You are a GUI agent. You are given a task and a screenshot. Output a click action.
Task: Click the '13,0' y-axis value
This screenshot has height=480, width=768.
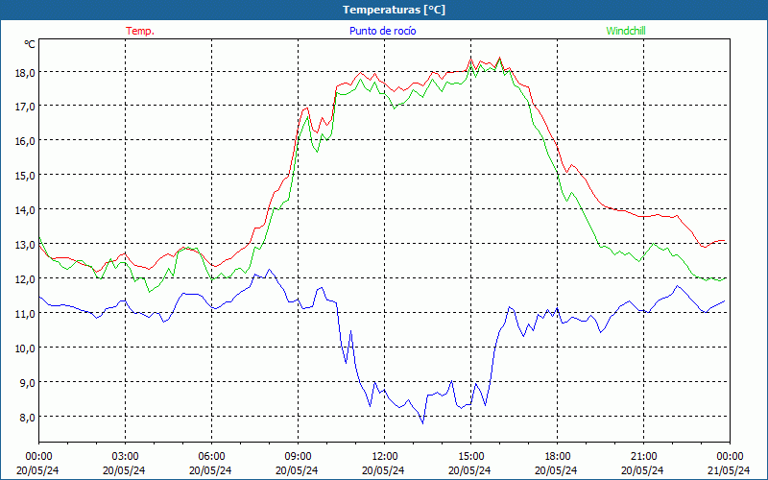(26, 245)
